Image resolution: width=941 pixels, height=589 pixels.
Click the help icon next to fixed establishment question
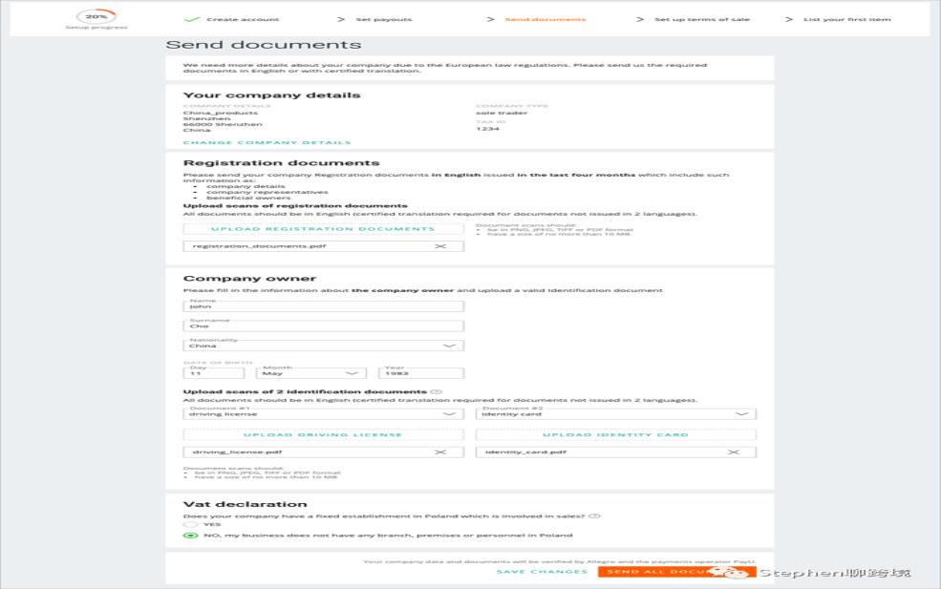tap(595, 515)
